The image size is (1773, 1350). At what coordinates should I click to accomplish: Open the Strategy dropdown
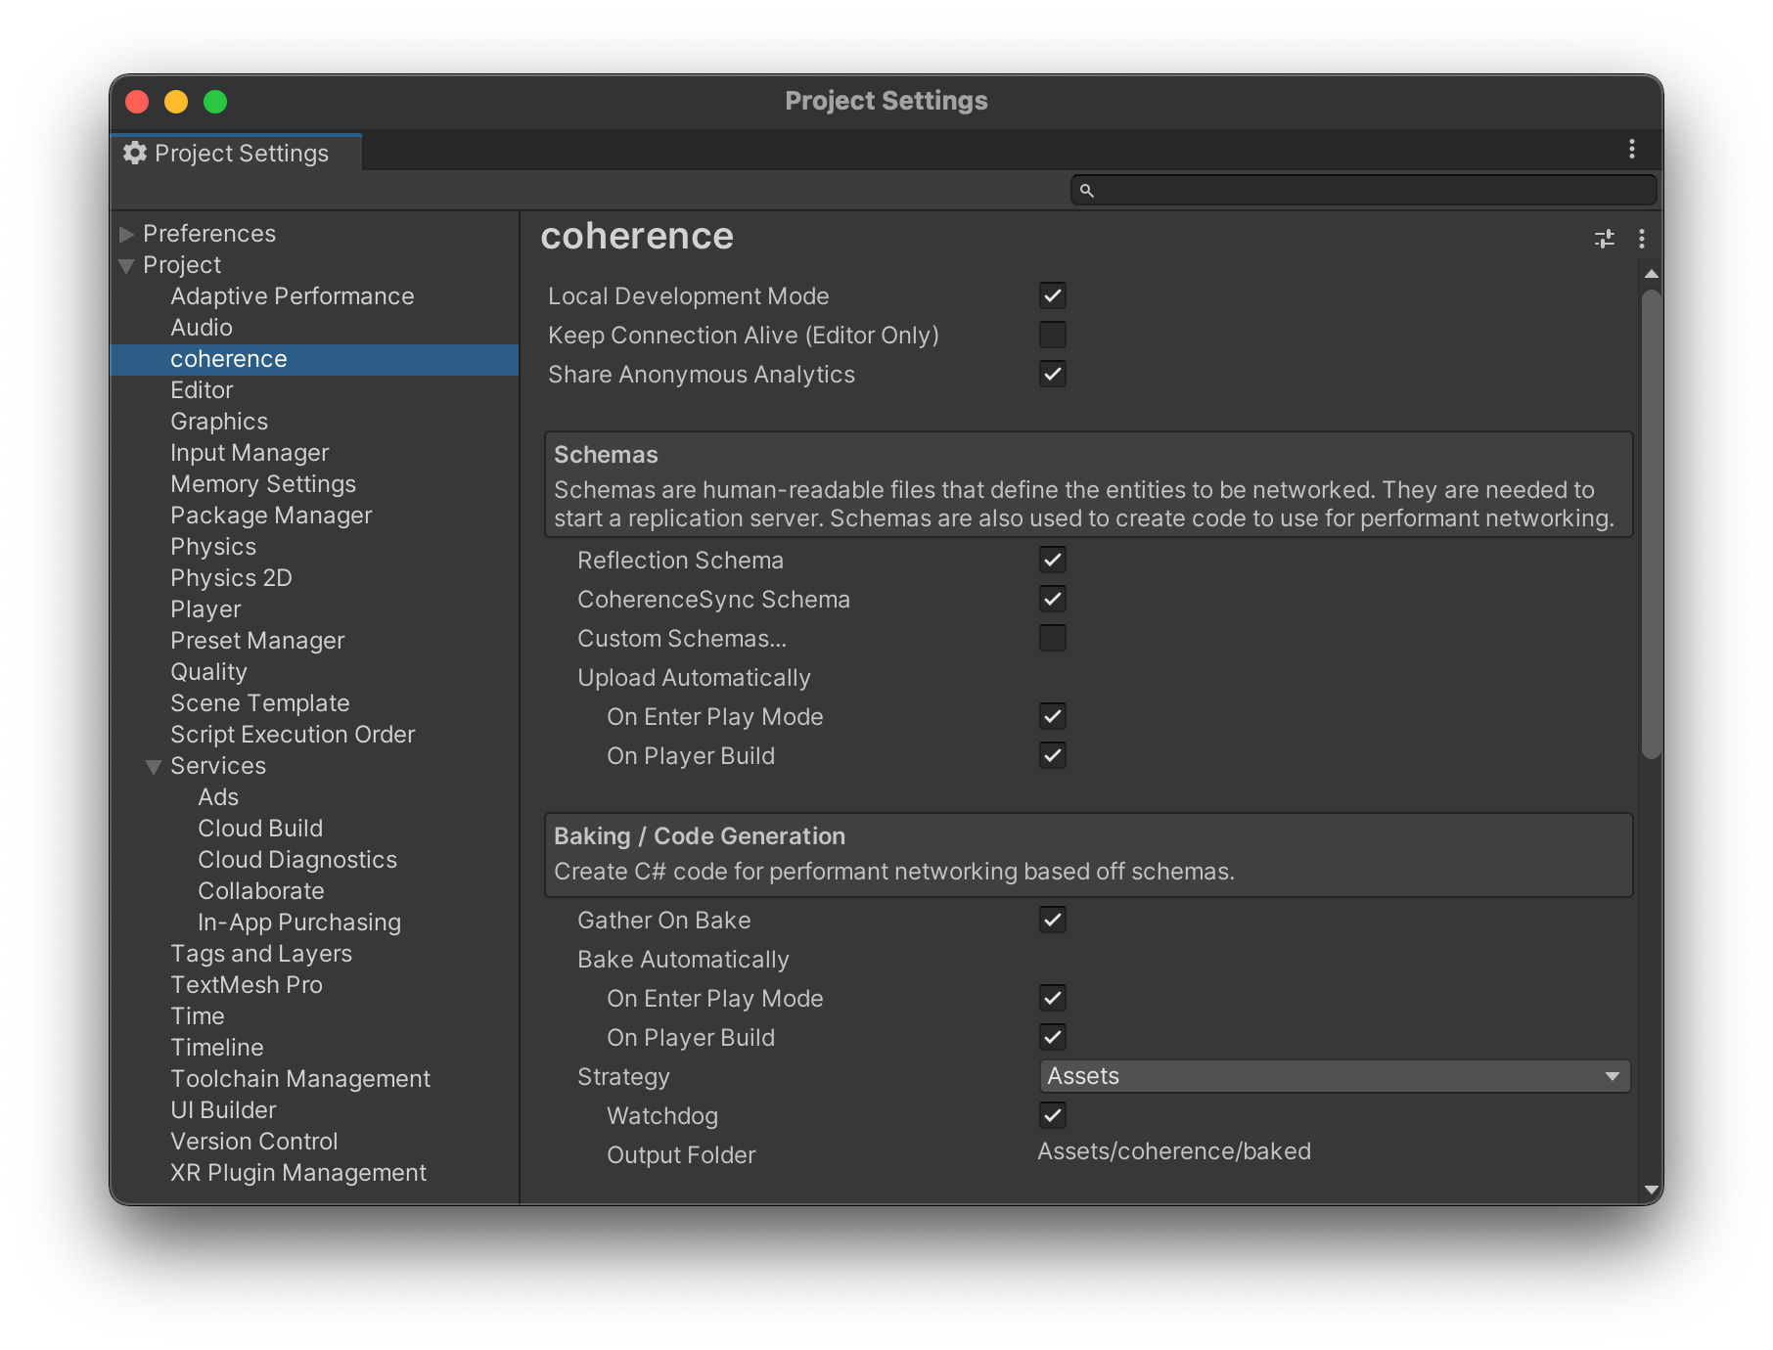pyautogui.click(x=1334, y=1076)
